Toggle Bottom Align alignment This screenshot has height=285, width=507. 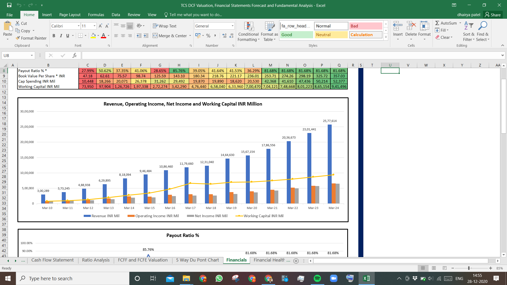130,26
